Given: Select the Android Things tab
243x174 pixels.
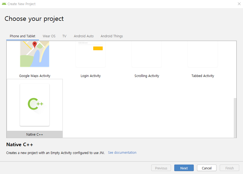Looking at the screenshot, I should (x=112, y=36).
